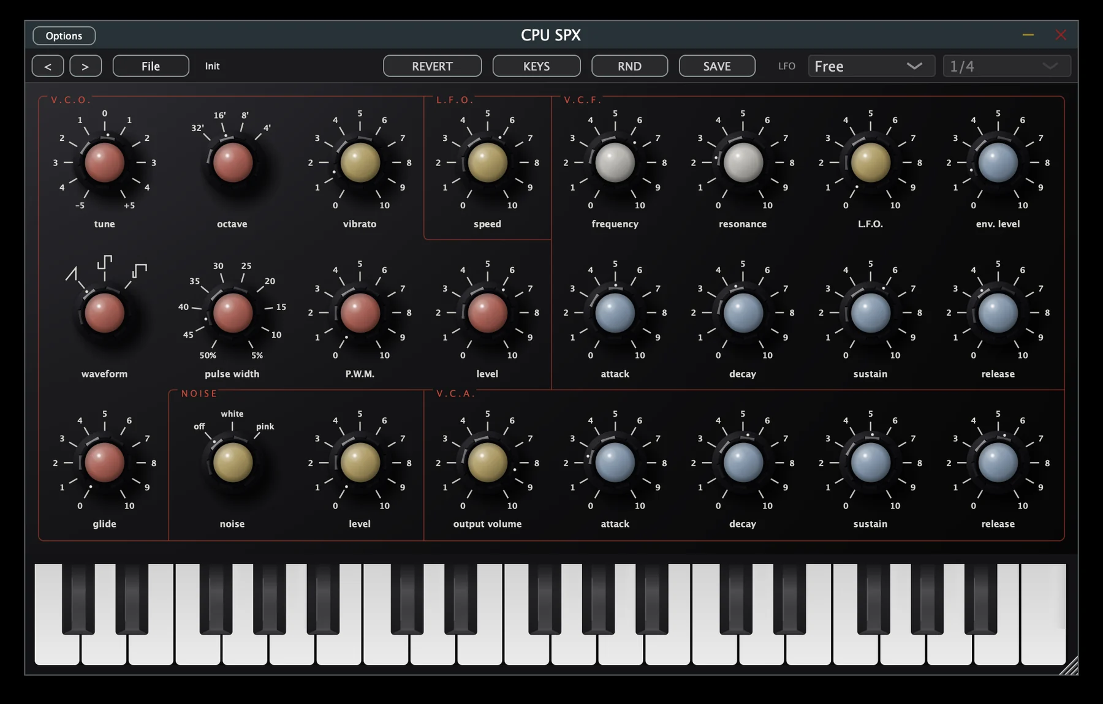Screen dimensions: 1103x704
Task: Click the V.C.F. L.F.O. knob
Action: click(871, 162)
